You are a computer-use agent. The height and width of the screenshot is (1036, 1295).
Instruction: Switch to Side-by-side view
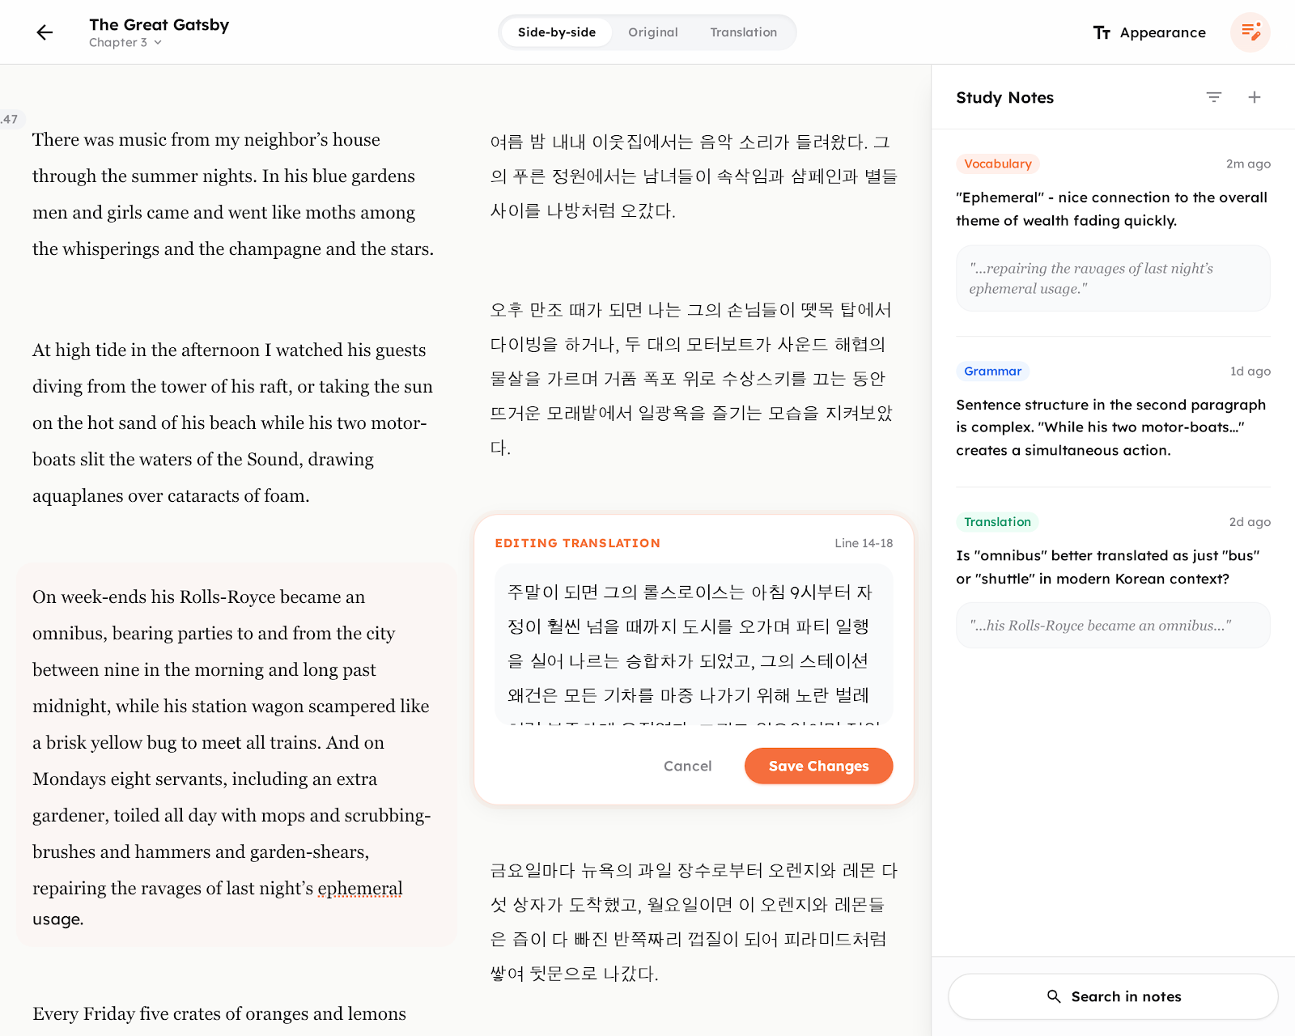coord(557,32)
